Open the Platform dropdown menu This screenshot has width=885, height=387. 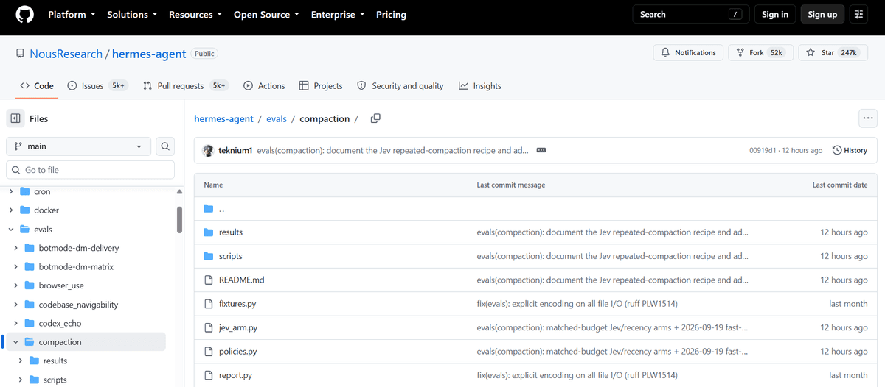[x=72, y=15]
